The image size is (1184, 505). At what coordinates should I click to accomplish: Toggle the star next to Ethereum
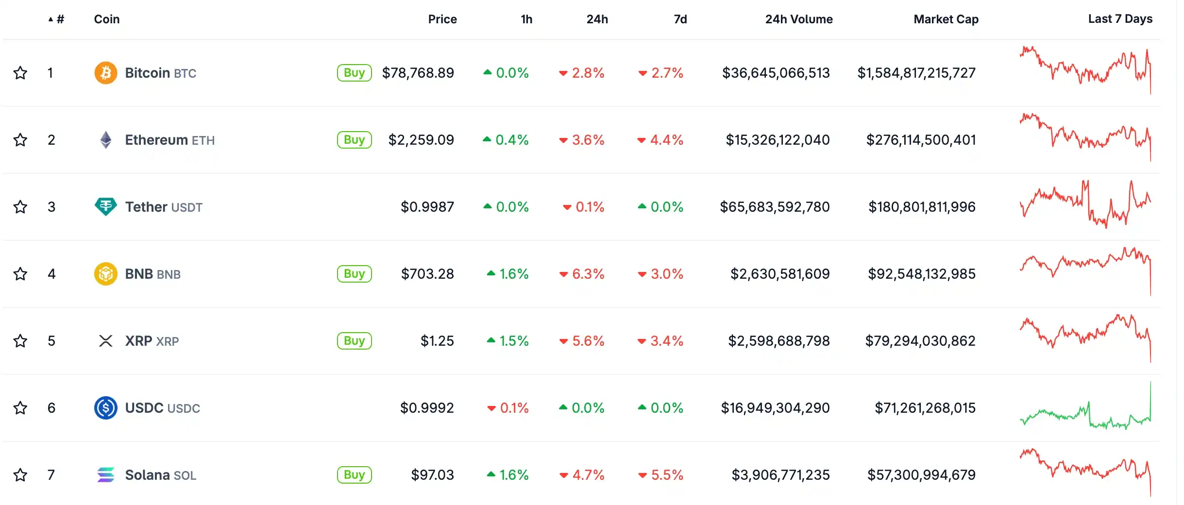tap(20, 140)
